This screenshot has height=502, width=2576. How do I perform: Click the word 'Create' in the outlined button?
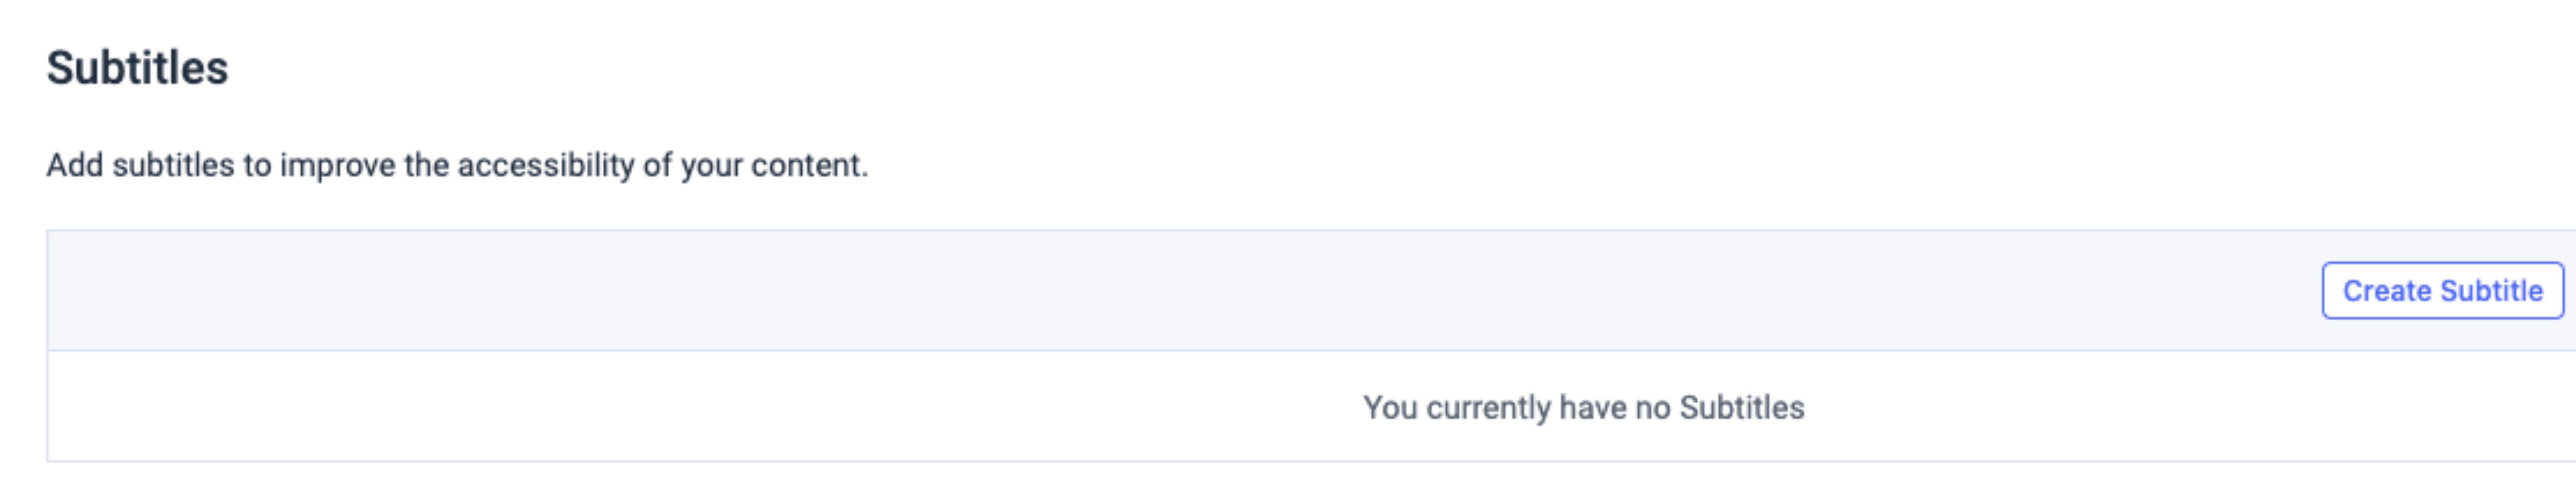[x=2386, y=291]
